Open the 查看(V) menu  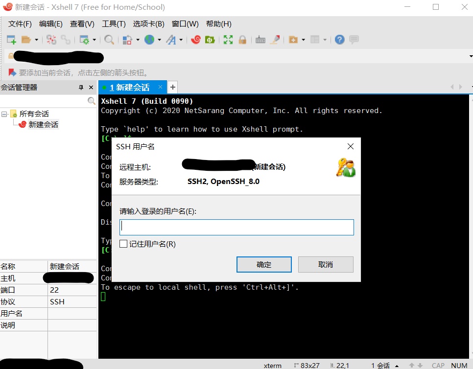coord(82,24)
